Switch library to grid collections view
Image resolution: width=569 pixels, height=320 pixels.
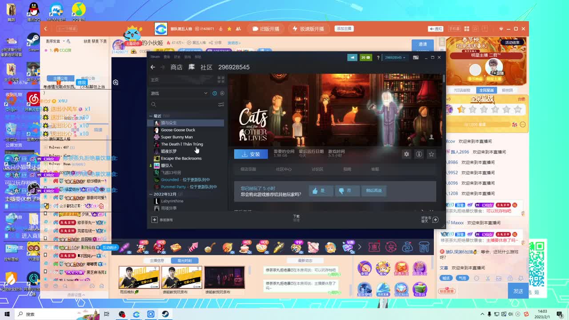click(x=220, y=80)
